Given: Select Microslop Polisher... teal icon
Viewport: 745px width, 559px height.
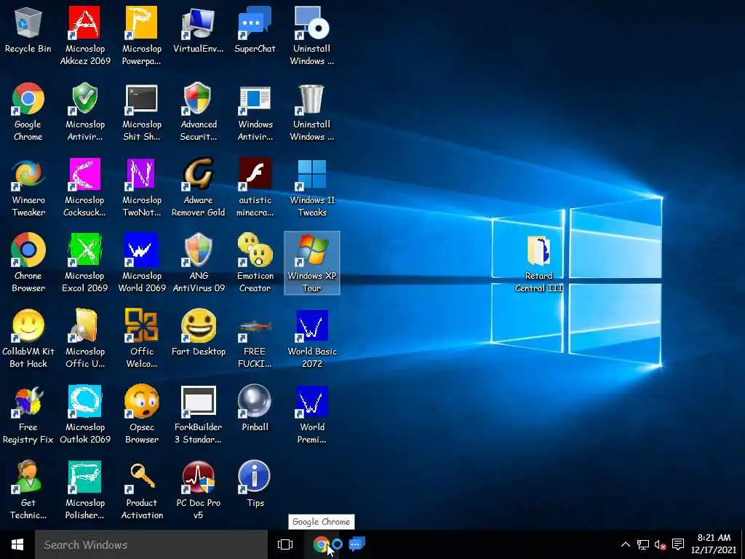Looking at the screenshot, I should tap(85, 490).
